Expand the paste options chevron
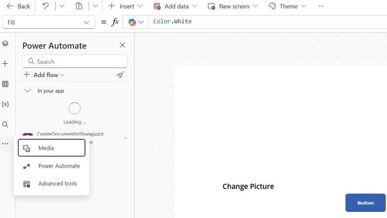The width and height of the screenshot is (387, 218). 95,6
